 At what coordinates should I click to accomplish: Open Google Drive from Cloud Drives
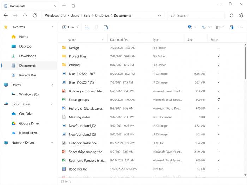coord(29,123)
